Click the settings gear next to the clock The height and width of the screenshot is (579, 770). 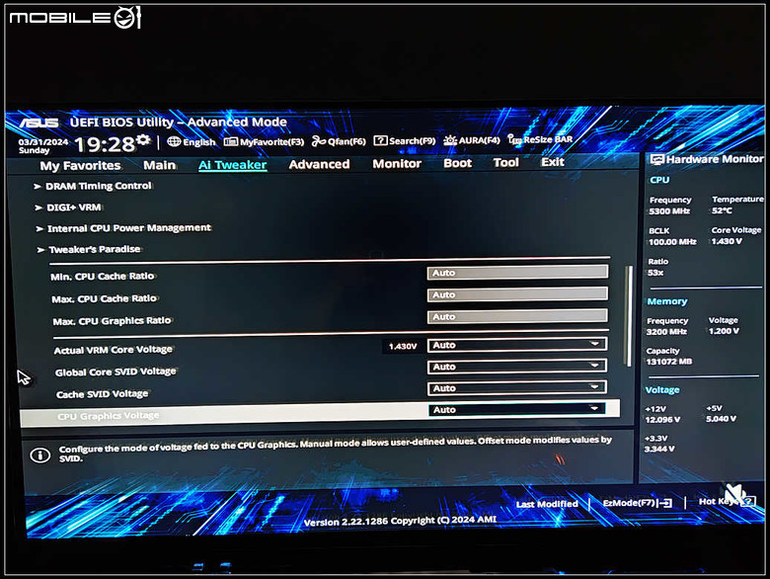[143, 139]
